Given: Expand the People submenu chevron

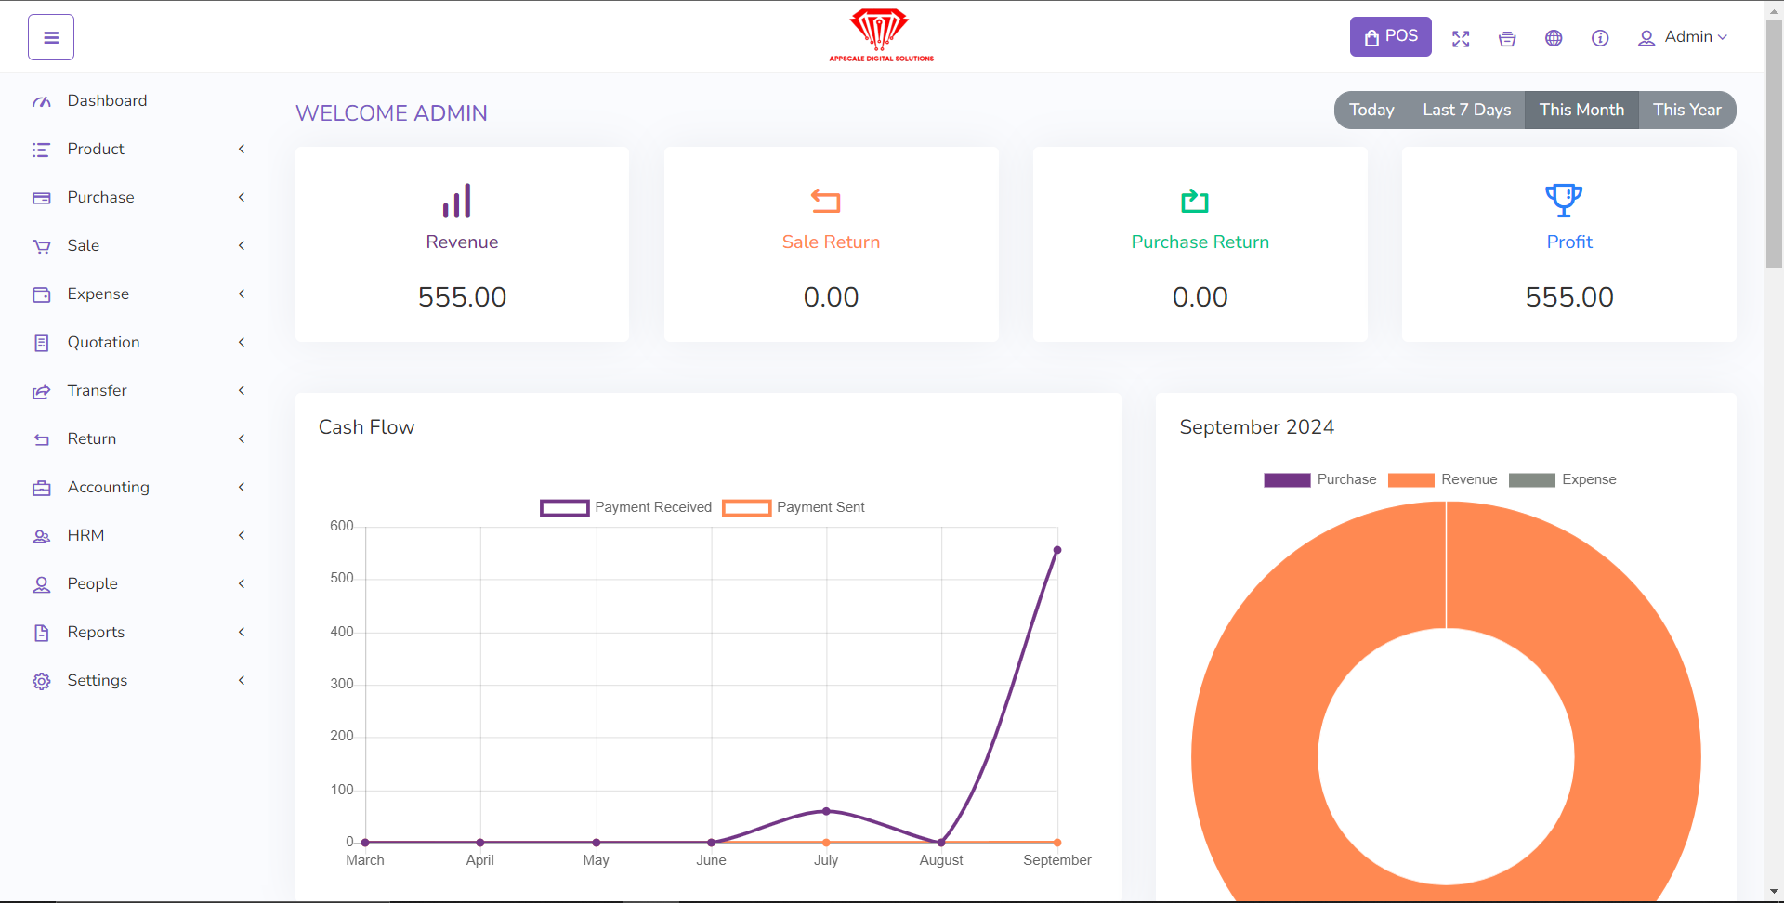Looking at the screenshot, I should tap(242, 583).
